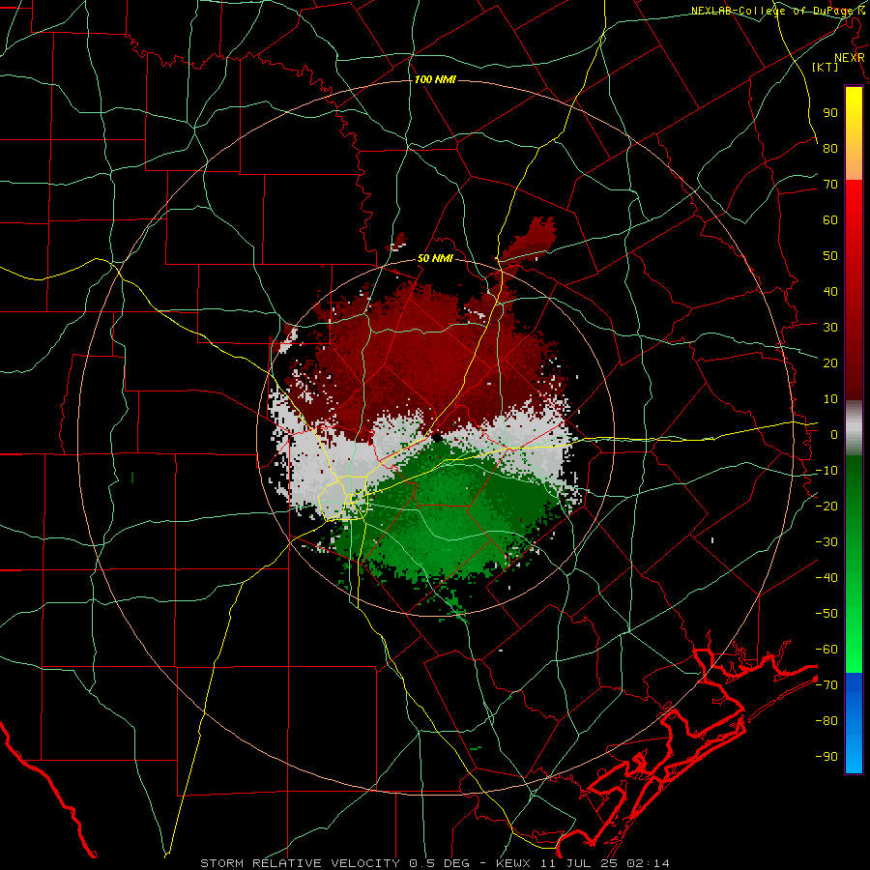The width and height of the screenshot is (870, 870).
Task: Click the color scale value 70
Action: tap(830, 185)
